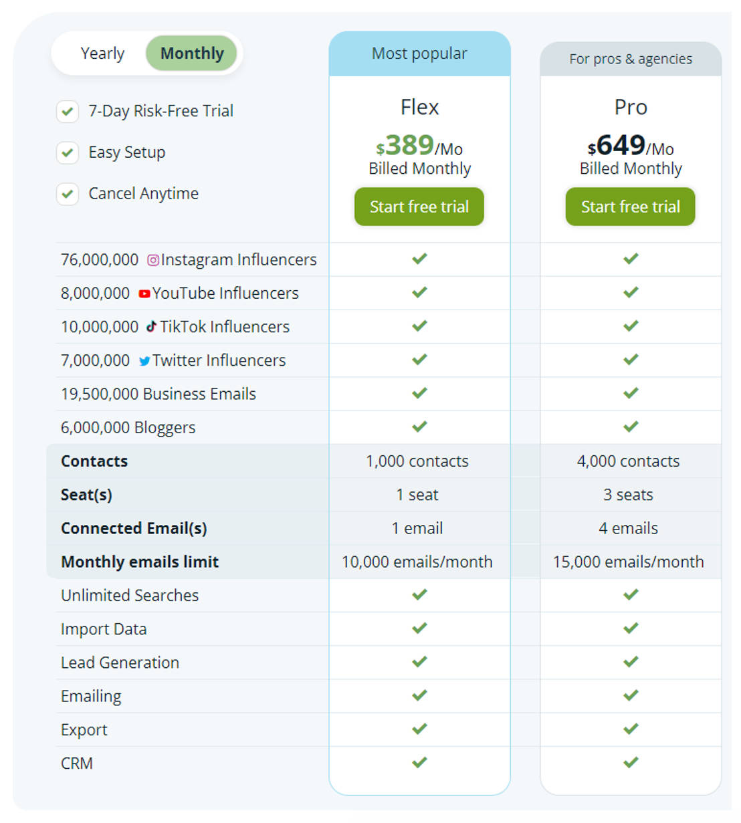Click the Pro checkmark for CRM row

tap(630, 762)
